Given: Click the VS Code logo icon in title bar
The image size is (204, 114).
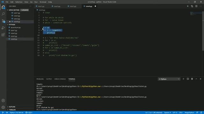Looking at the screenshot, I should point(3,2).
